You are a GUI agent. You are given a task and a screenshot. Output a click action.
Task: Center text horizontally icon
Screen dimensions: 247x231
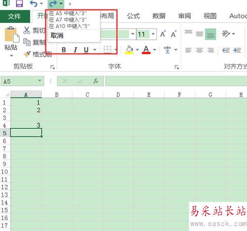point(200,50)
